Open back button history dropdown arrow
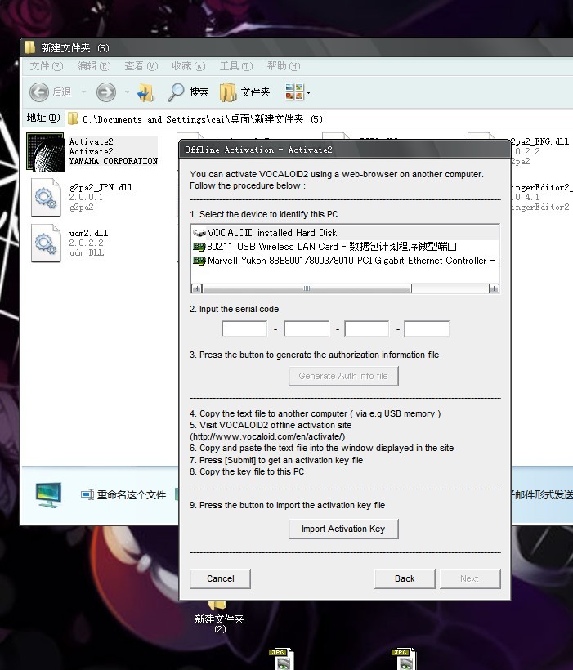 [x=84, y=92]
